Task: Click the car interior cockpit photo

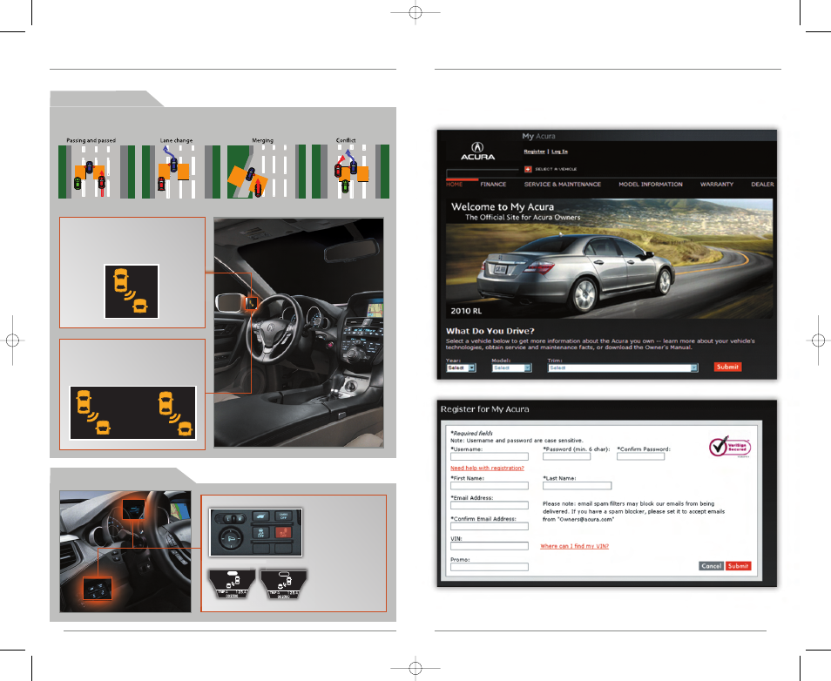Action: (x=299, y=333)
